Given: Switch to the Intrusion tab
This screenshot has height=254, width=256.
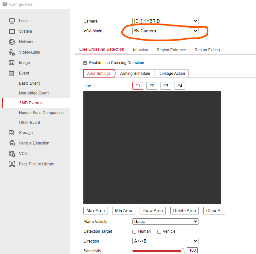Looking at the screenshot, I should tap(141, 50).
